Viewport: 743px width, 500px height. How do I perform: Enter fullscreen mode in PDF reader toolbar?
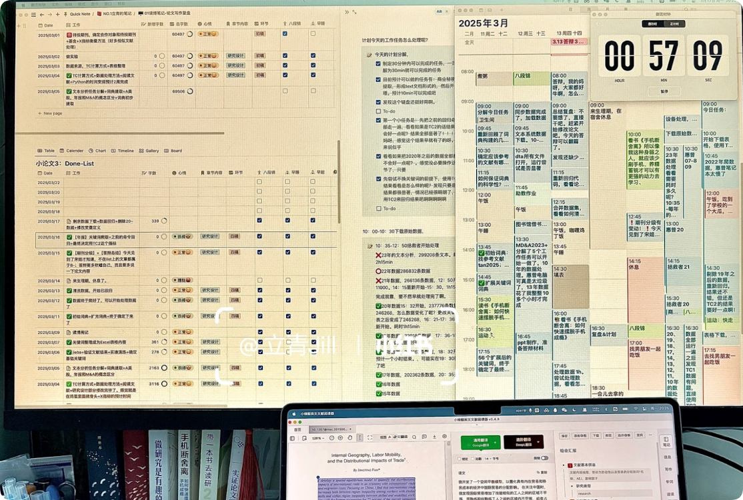coord(370,438)
